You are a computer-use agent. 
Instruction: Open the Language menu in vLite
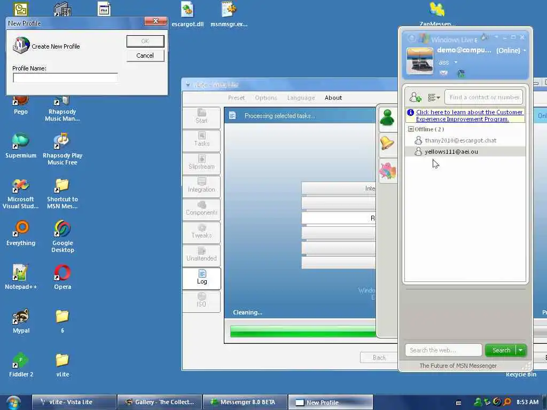(x=301, y=98)
